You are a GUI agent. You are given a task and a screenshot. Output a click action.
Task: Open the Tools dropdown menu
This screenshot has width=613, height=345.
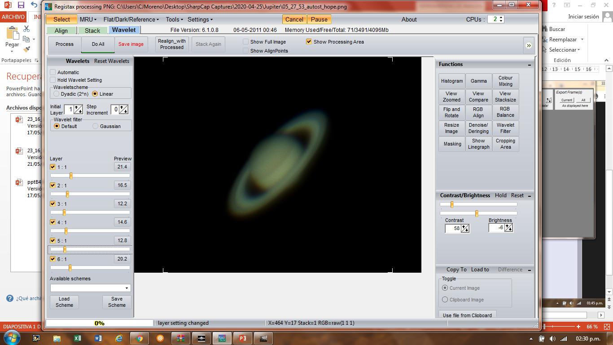click(x=175, y=19)
